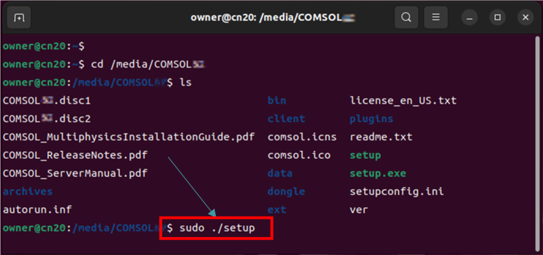The height and width of the screenshot is (255, 543).
Task: Click the dongle directory name
Action: pyautogui.click(x=286, y=191)
